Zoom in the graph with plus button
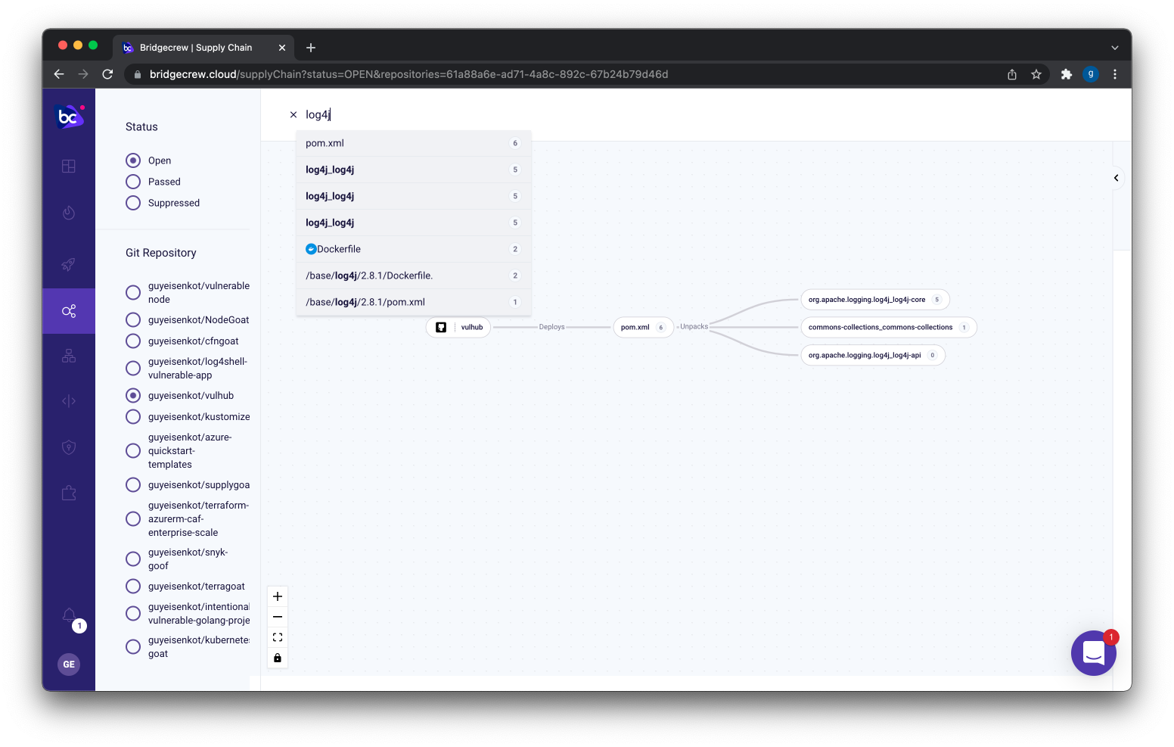Screen dimensions: 1174x747 (278, 596)
